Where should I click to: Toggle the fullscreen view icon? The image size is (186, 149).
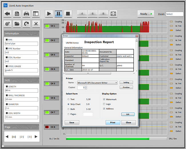coord(113,14)
